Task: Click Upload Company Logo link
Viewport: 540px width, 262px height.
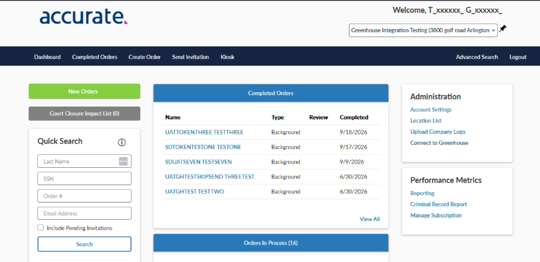Action: pos(438,132)
